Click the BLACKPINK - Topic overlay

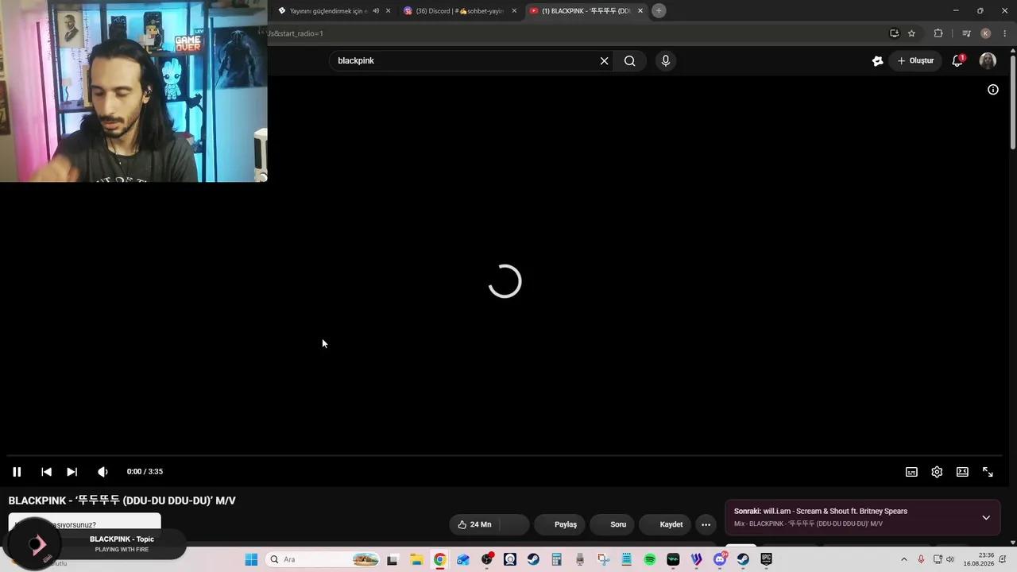122,539
